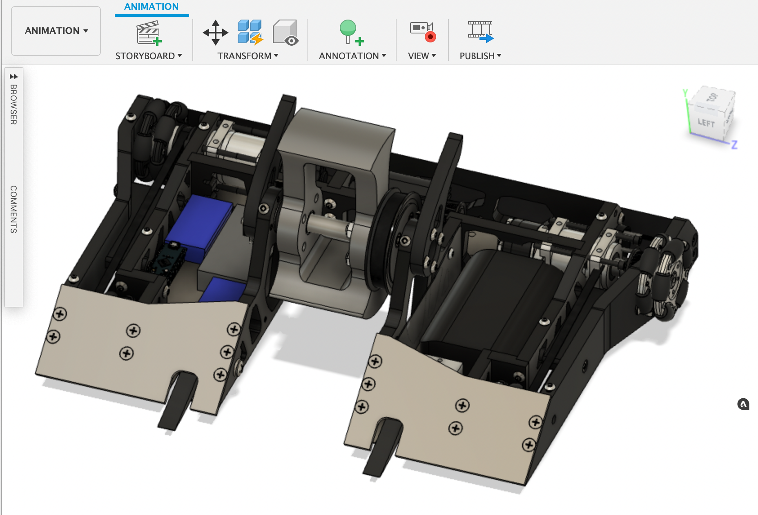Select the Transform Components move icon
Screen dimensions: 758x515
[216, 33]
